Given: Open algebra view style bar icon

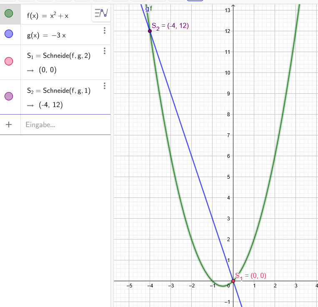Looking at the screenshot, I should [101, 13].
